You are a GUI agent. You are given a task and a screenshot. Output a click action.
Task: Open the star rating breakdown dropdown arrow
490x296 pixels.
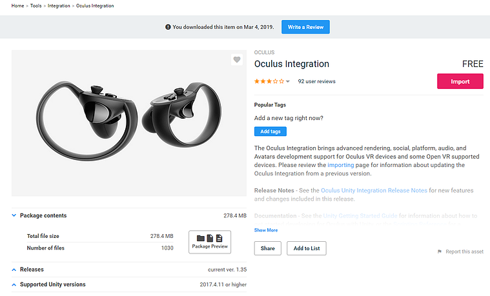tap(288, 81)
